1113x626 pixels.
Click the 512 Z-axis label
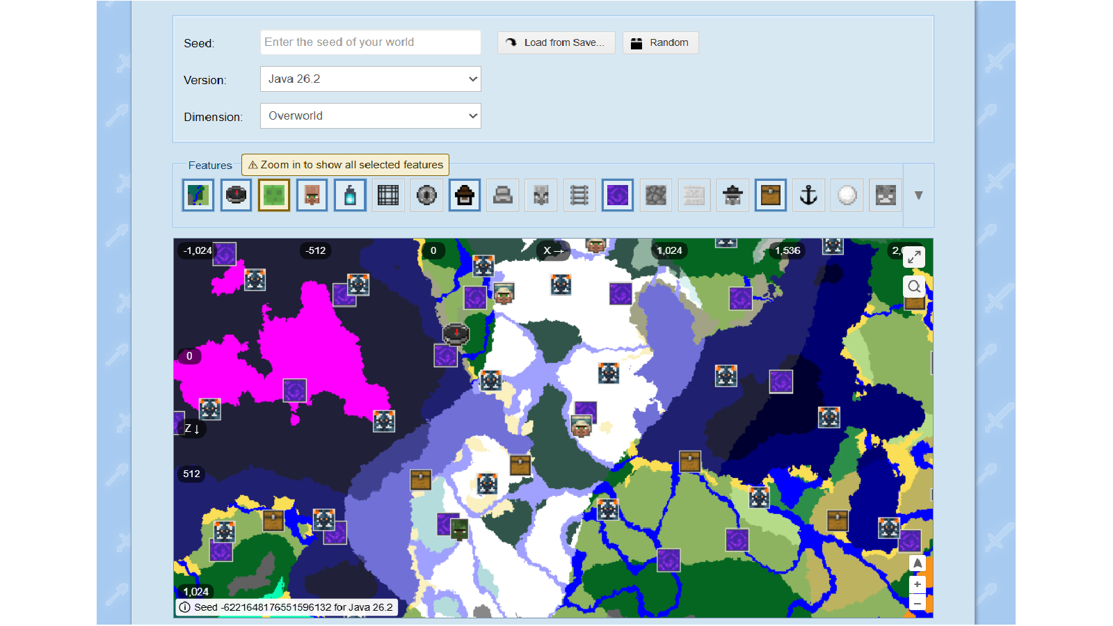(191, 474)
